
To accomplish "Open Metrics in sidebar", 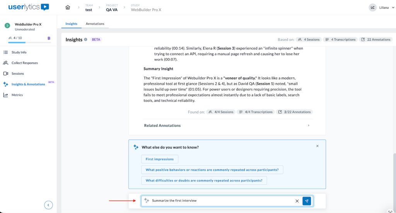I will click(17, 95).
